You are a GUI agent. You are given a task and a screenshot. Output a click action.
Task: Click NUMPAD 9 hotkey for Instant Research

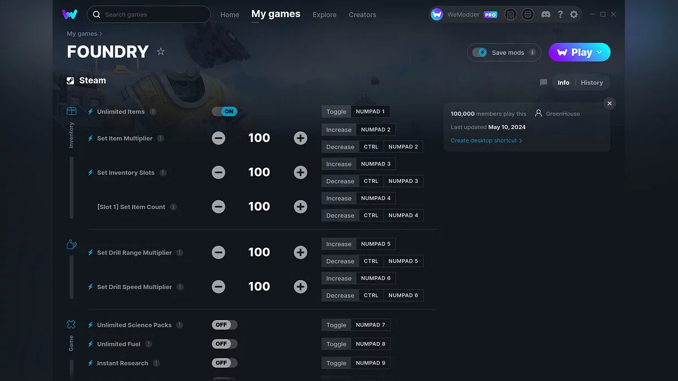pyautogui.click(x=371, y=363)
